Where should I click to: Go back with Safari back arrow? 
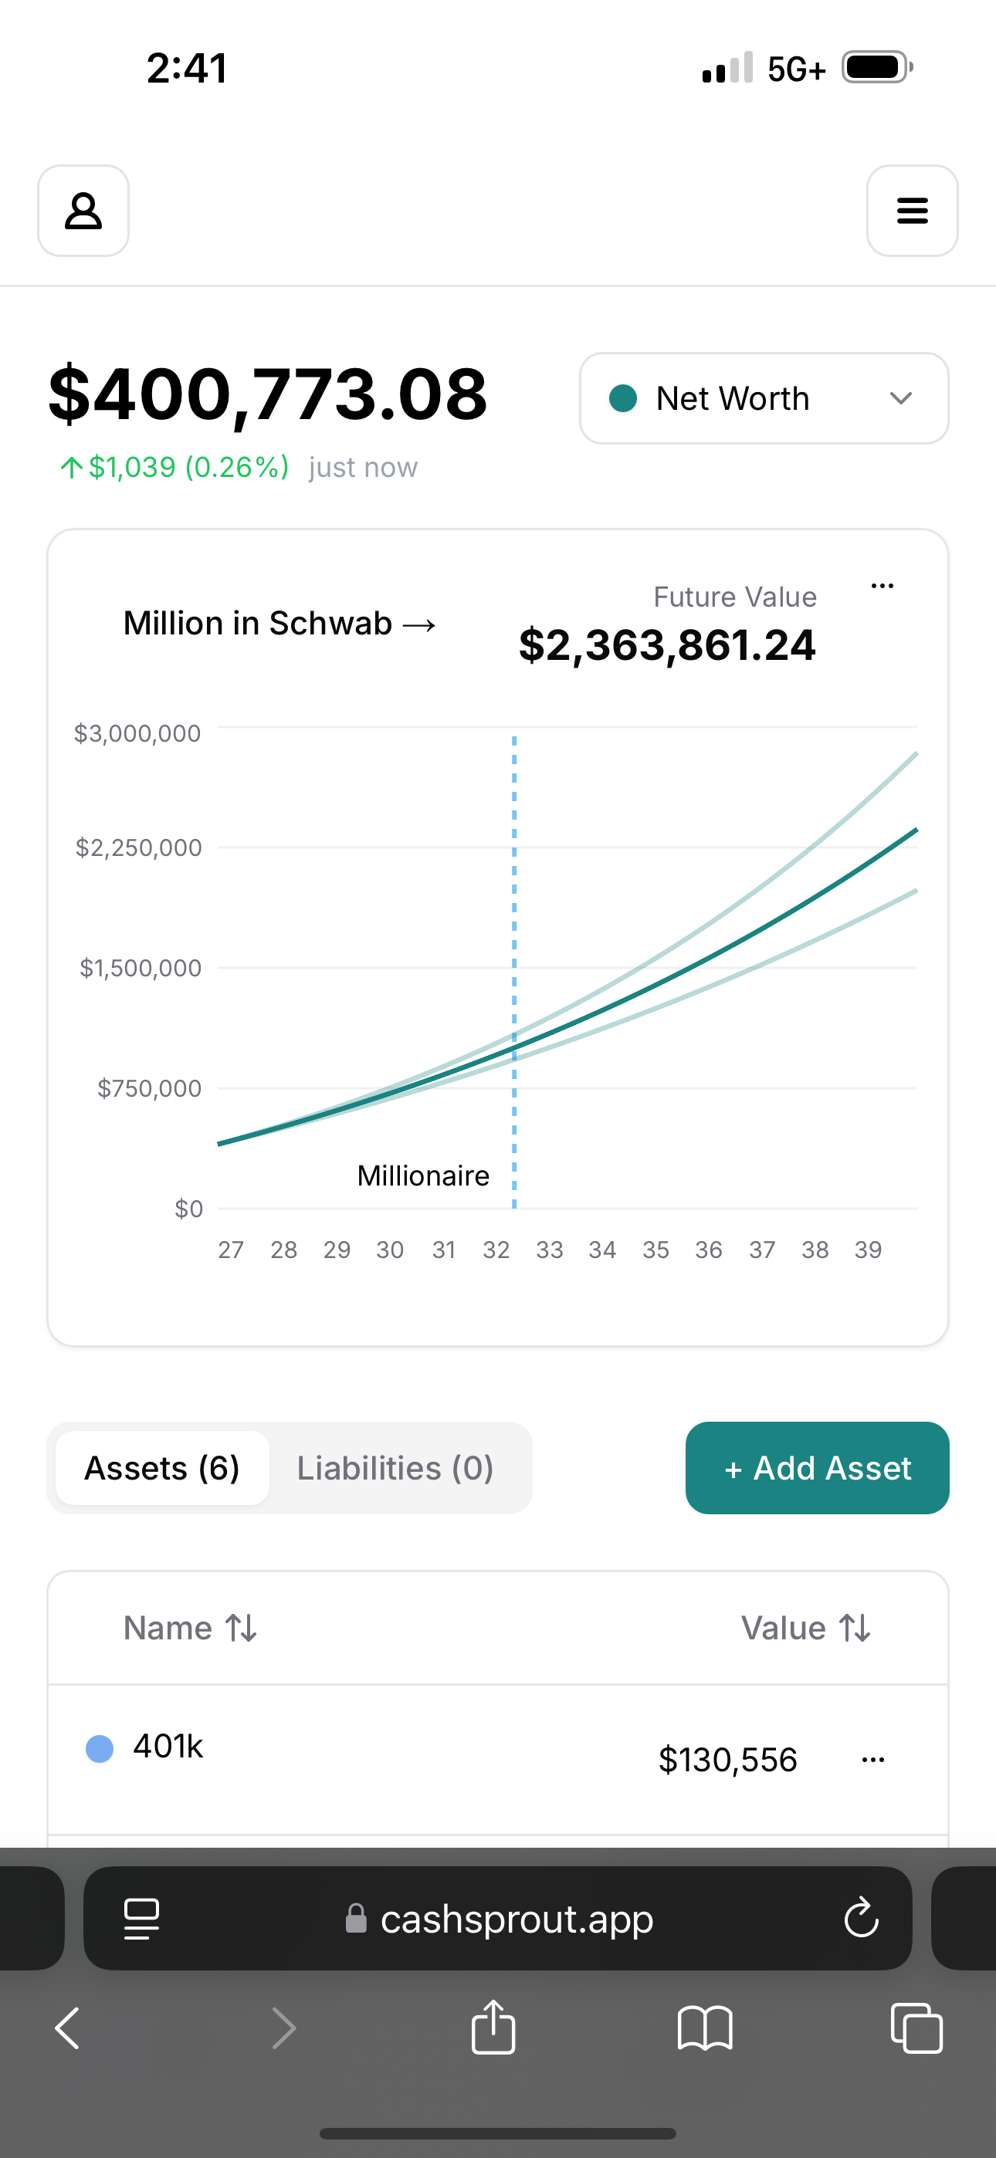67,2028
